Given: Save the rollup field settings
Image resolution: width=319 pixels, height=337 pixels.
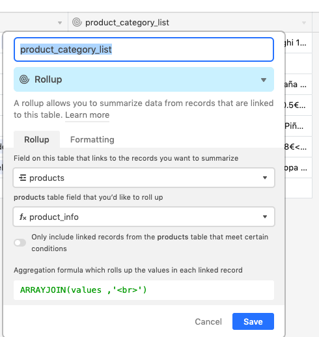Looking at the screenshot, I should 253,321.
